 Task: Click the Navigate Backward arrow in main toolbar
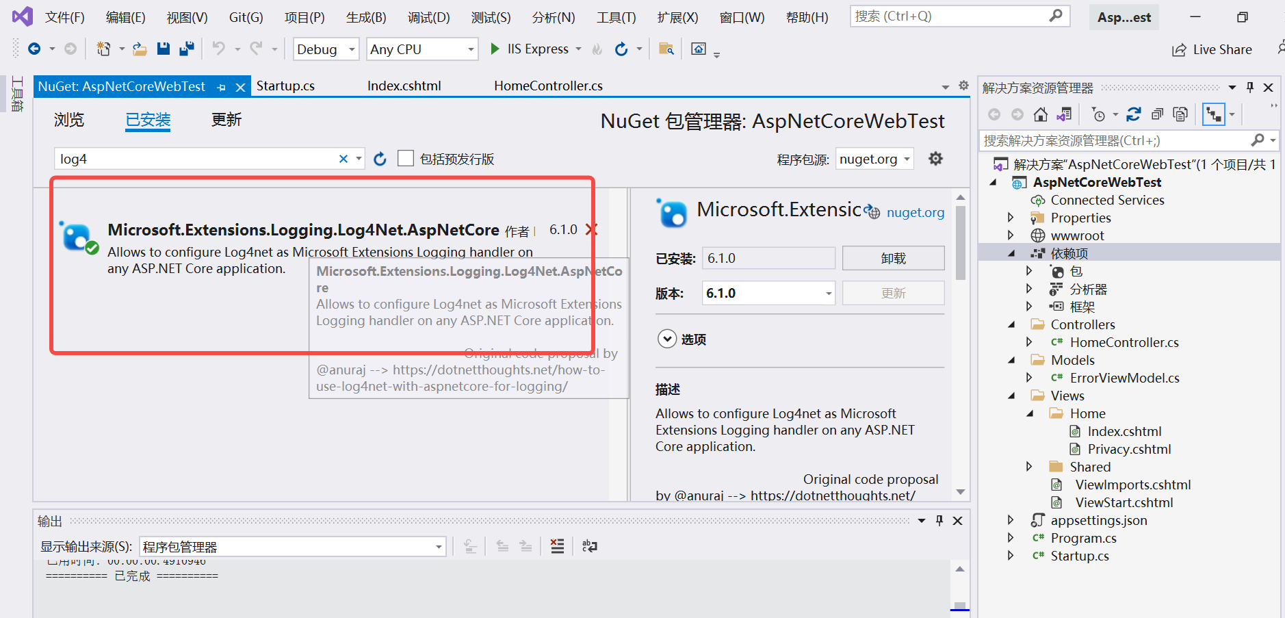pyautogui.click(x=34, y=49)
